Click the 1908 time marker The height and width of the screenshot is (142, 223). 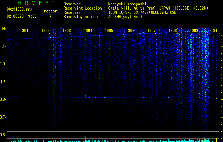[173, 31]
